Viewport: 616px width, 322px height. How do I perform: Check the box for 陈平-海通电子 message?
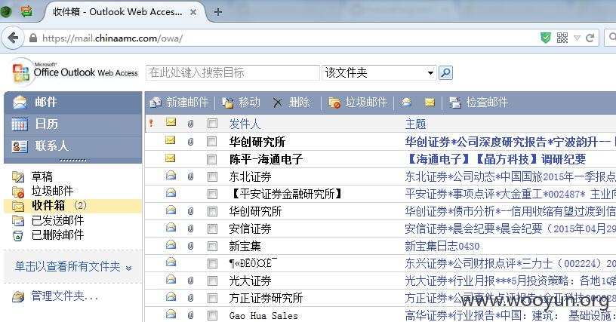211,159
